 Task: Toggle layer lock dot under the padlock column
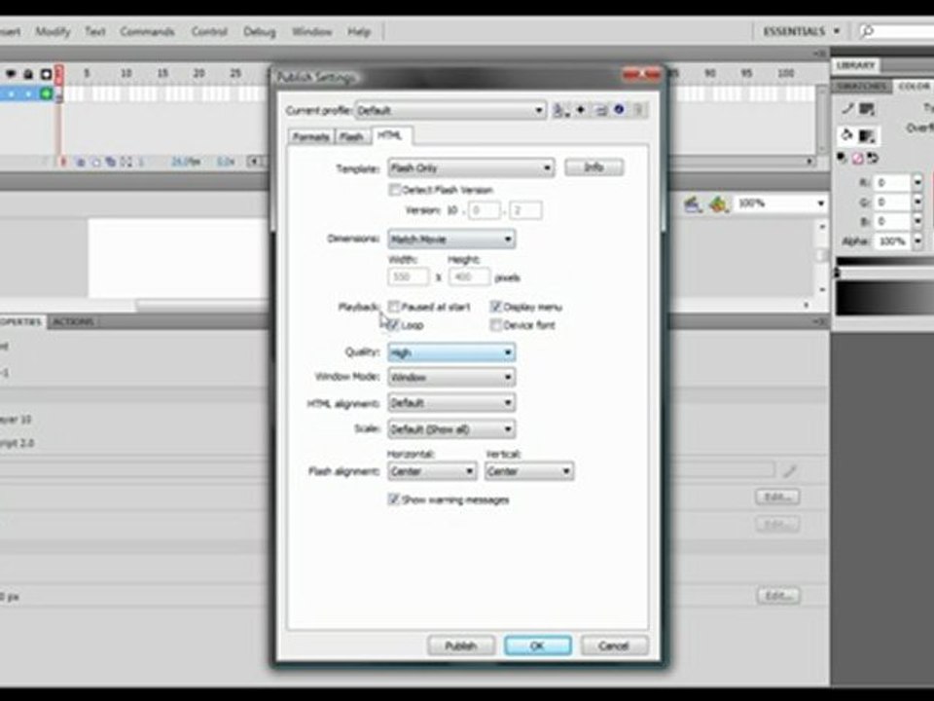[x=28, y=94]
